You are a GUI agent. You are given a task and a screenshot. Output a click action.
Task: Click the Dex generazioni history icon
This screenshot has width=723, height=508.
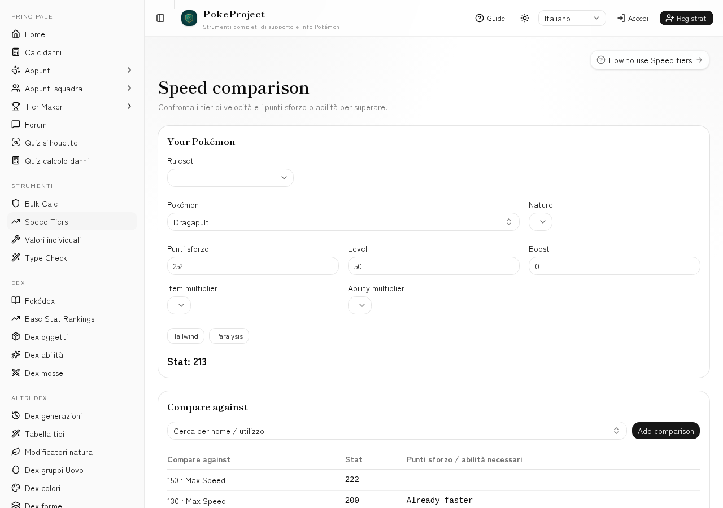pos(16,416)
